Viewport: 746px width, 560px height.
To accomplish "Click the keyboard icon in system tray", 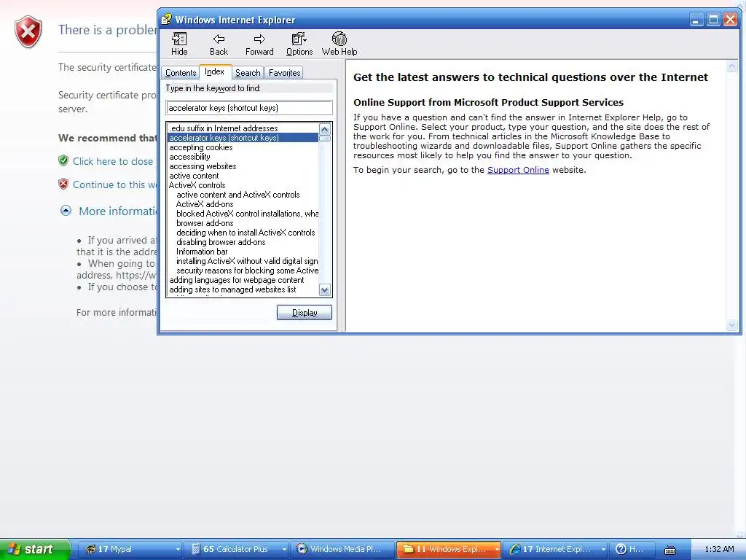I will pos(670,550).
